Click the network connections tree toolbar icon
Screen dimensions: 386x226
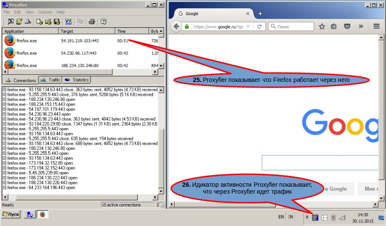[68, 22]
